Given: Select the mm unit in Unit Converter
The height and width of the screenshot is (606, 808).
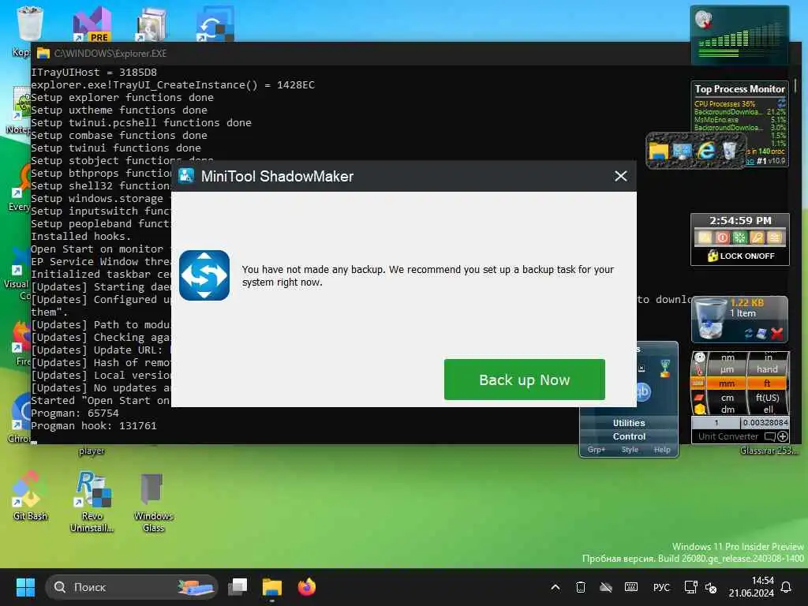Looking at the screenshot, I should pyautogui.click(x=727, y=383).
